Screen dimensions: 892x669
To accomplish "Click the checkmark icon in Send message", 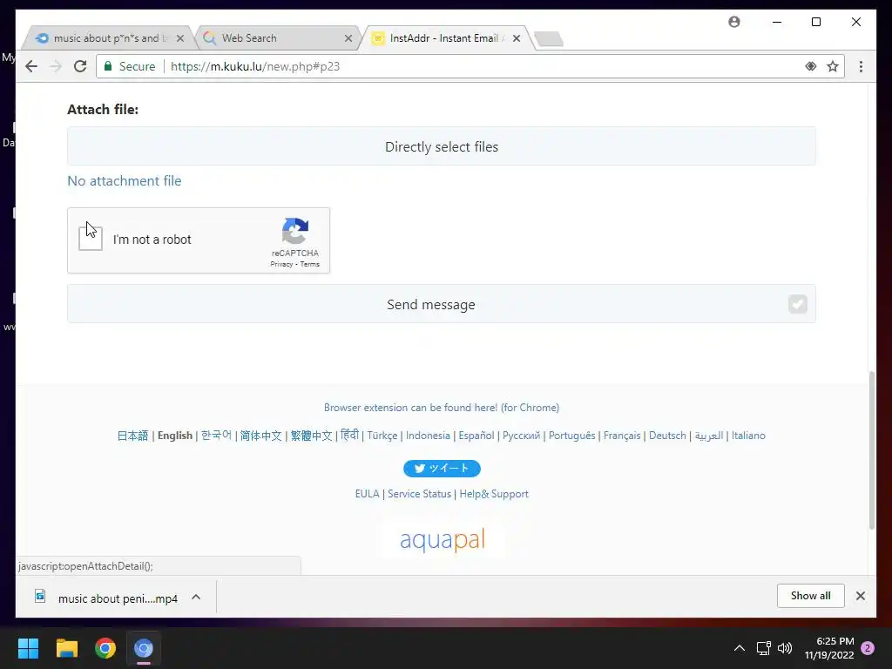I will coord(798,304).
